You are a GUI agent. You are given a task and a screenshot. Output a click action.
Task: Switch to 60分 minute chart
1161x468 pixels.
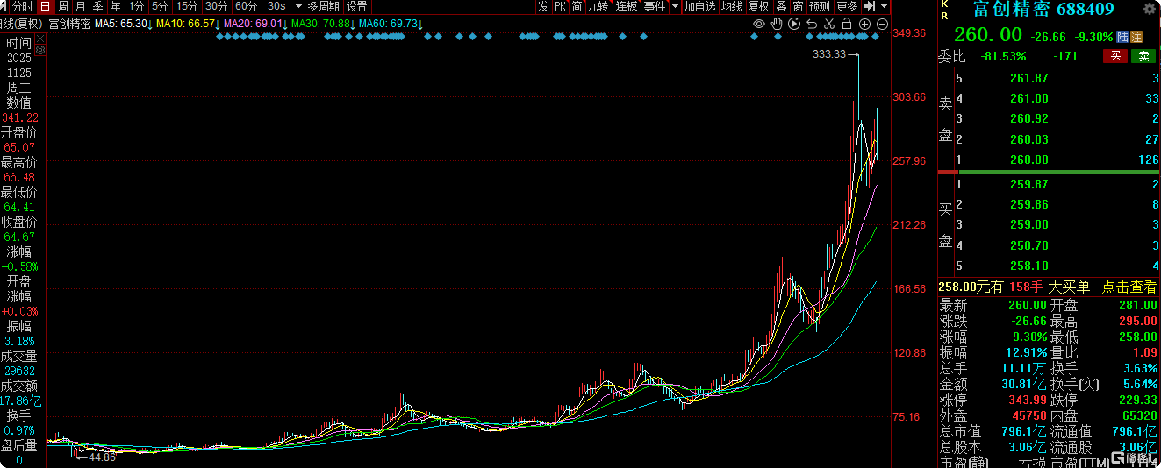coord(246,6)
